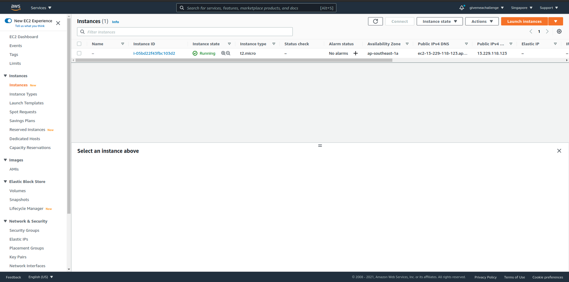Click the zoom-in icon beside Running
This screenshot has height=282, width=569.
223,53
